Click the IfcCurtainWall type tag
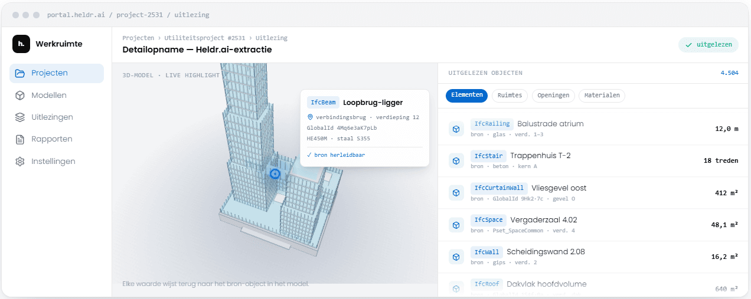Viewport: 751px width, 299px height. coord(499,188)
